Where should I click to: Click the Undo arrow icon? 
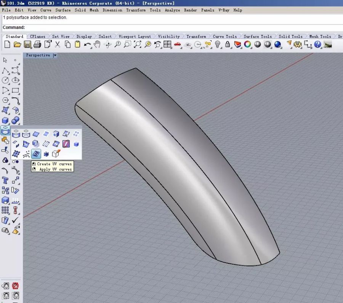(88, 45)
